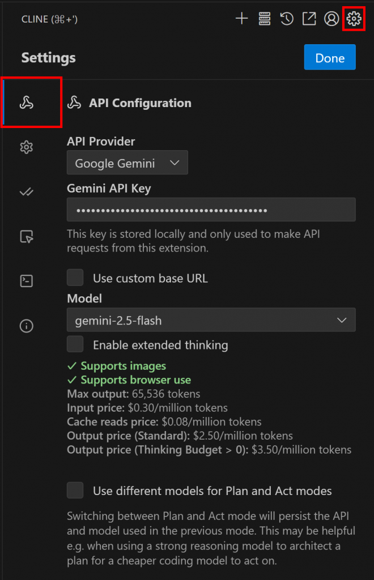Click the Gemini API Key field
Screen dimensions: 374x580
(211, 210)
